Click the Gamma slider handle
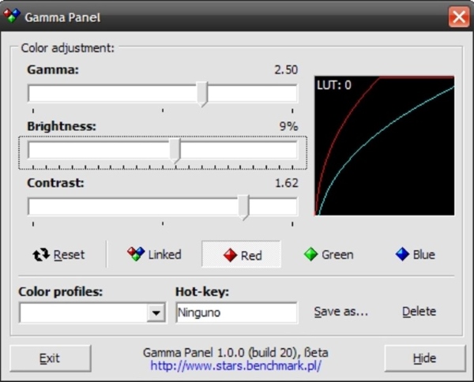The height and width of the screenshot is (382, 474). tap(203, 94)
